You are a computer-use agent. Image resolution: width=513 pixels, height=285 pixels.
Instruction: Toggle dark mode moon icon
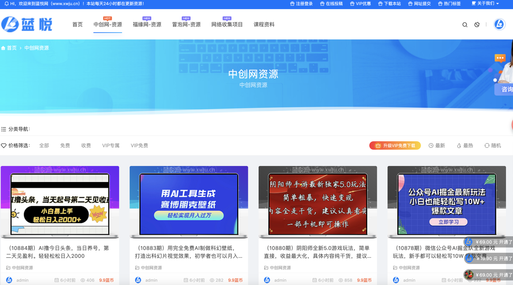(477, 25)
